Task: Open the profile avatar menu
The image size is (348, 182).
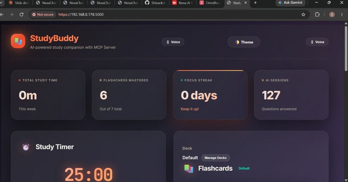Action: point(332,14)
